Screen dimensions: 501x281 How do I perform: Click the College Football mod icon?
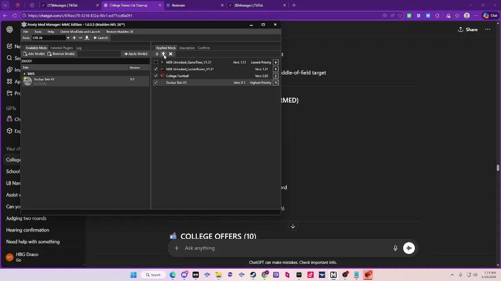(x=162, y=76)
